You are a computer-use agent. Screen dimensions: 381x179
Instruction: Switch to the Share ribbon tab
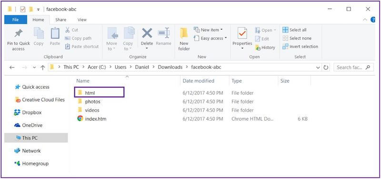point(60,20)
